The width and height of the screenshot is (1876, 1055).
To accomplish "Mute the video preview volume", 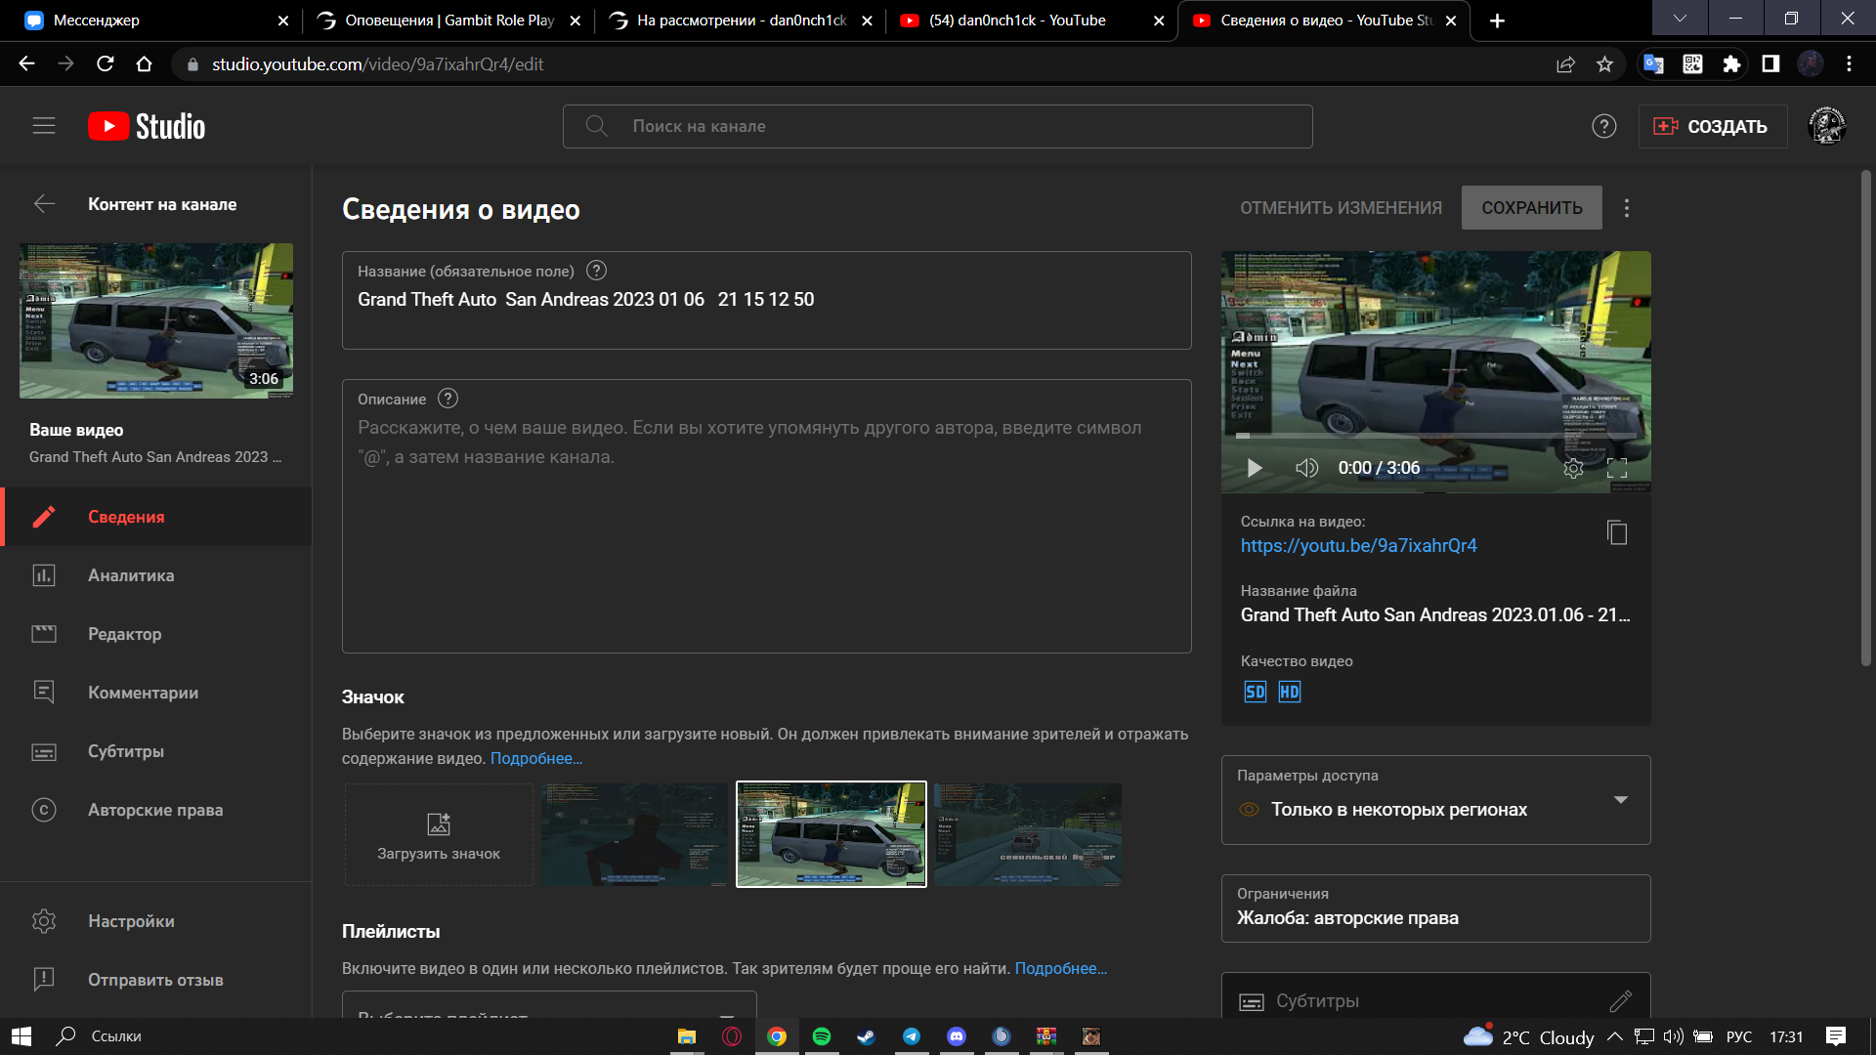I will (x=1306, y=468).
